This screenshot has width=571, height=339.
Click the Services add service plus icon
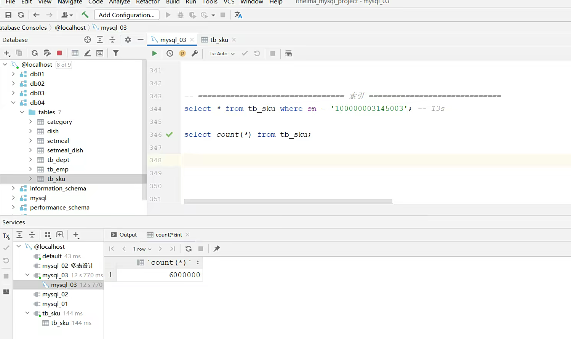[76, 235]
